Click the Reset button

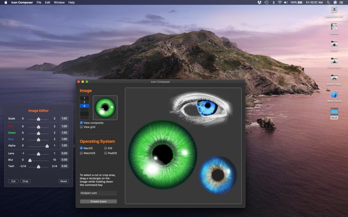point(64,181)
